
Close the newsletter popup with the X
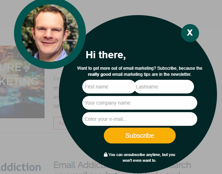tap(190, 33)
